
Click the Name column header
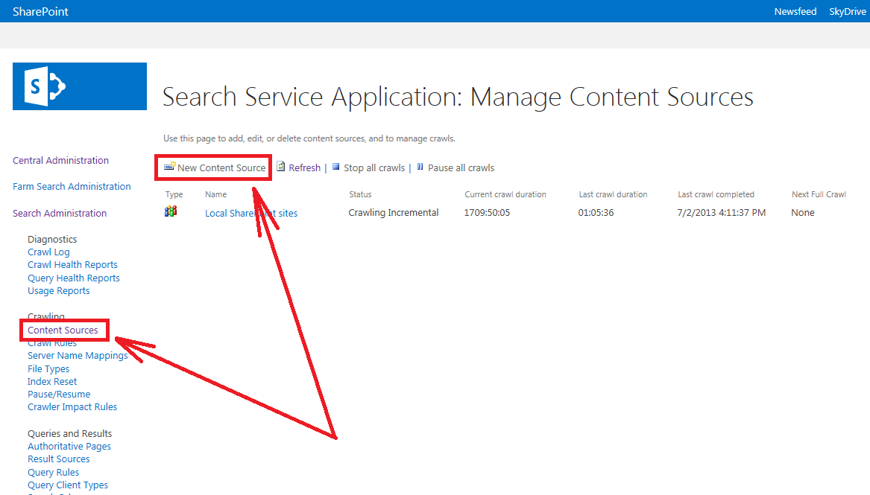pyautogui.click(x=216, y=194)
